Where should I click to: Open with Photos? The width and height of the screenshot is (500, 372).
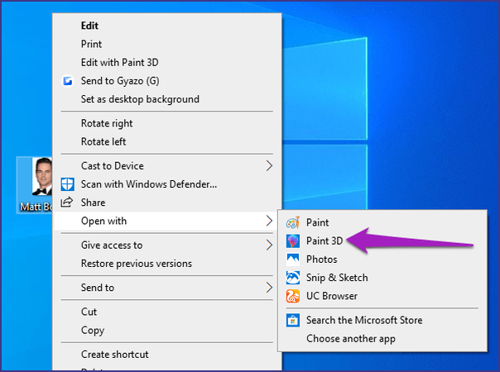tap(382, 260)
